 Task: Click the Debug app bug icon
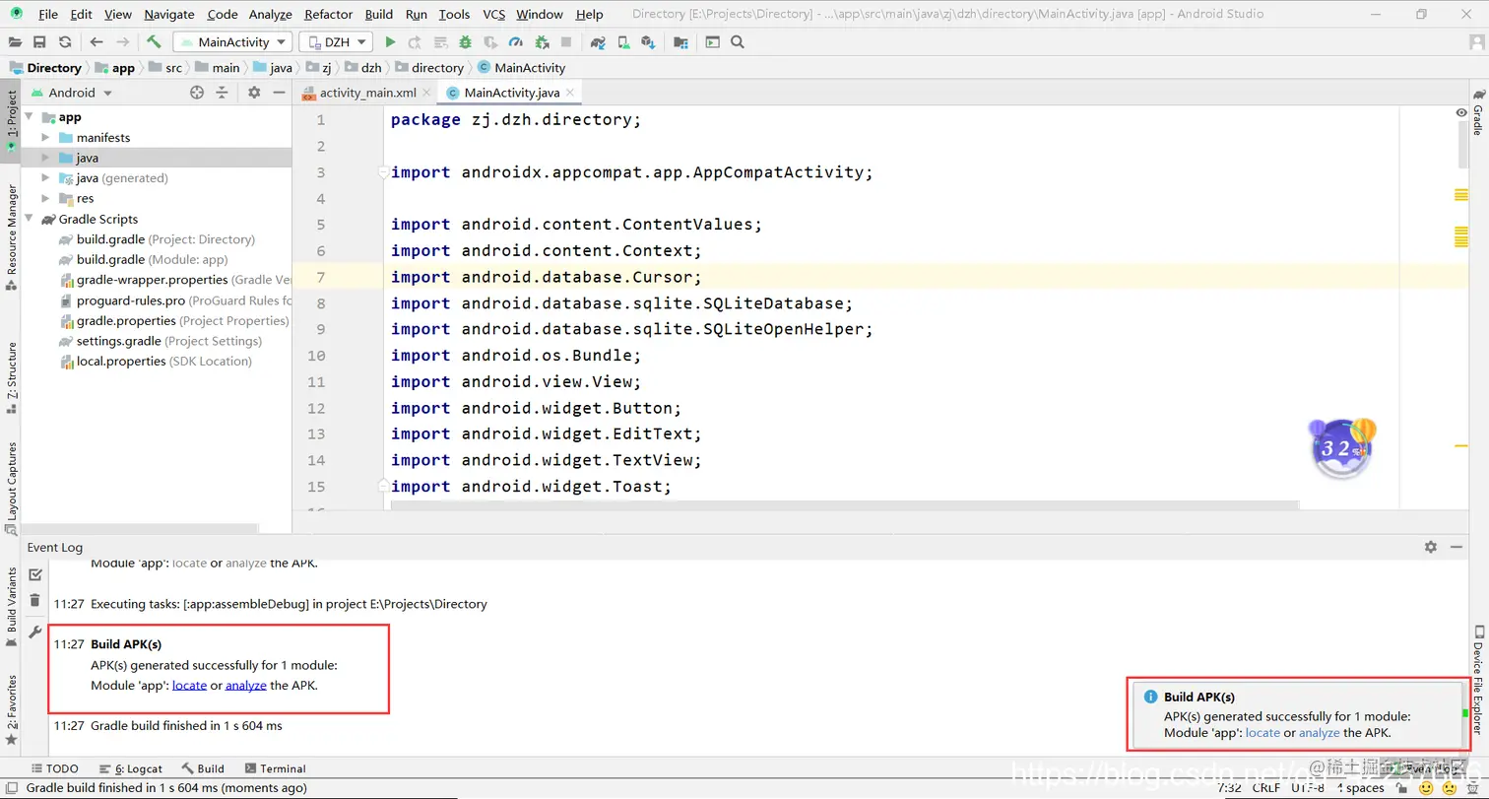pyautogui.click(x=465, y=42)
